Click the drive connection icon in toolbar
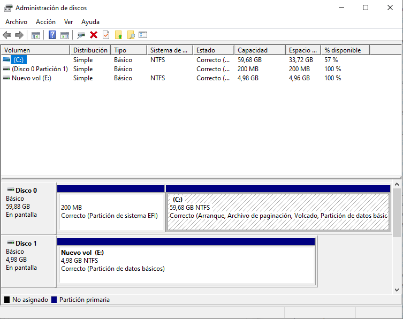This screenshot has width=403, height=319. click(81, 35)
